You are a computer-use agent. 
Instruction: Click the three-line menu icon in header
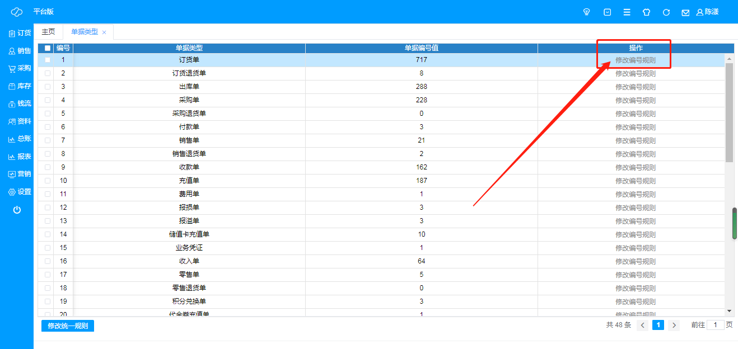pyautogui.click(x=627, y=12)
